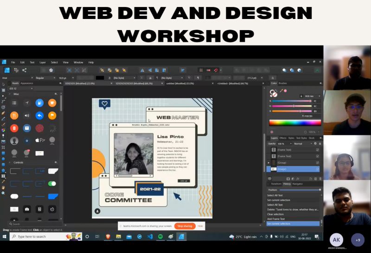The image size is (371, 253).
Task: Select the Image layer row
Action: click(x=293, y=169)
